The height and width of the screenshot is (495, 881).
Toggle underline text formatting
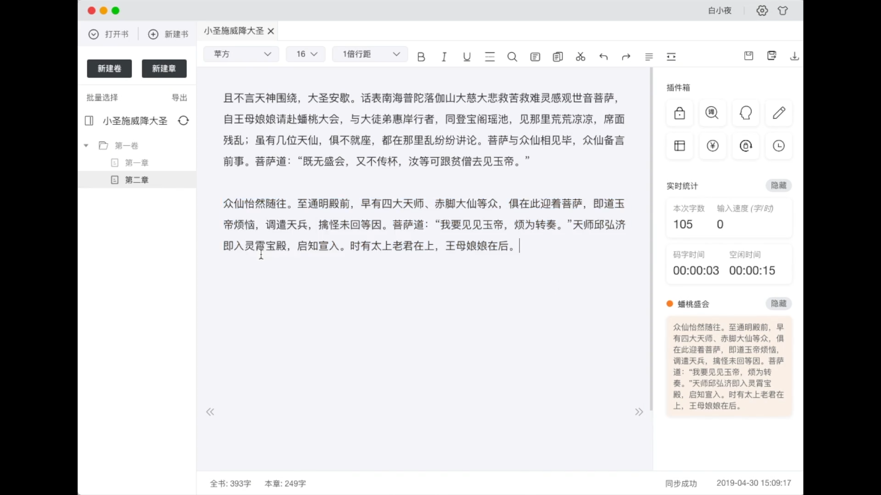point(467,57)
